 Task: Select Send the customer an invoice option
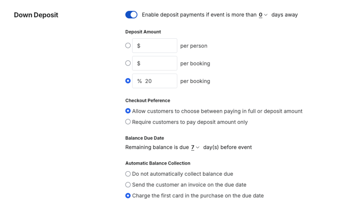tap(128, 185)
